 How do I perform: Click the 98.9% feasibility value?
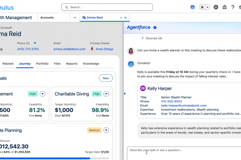[100, 110]
